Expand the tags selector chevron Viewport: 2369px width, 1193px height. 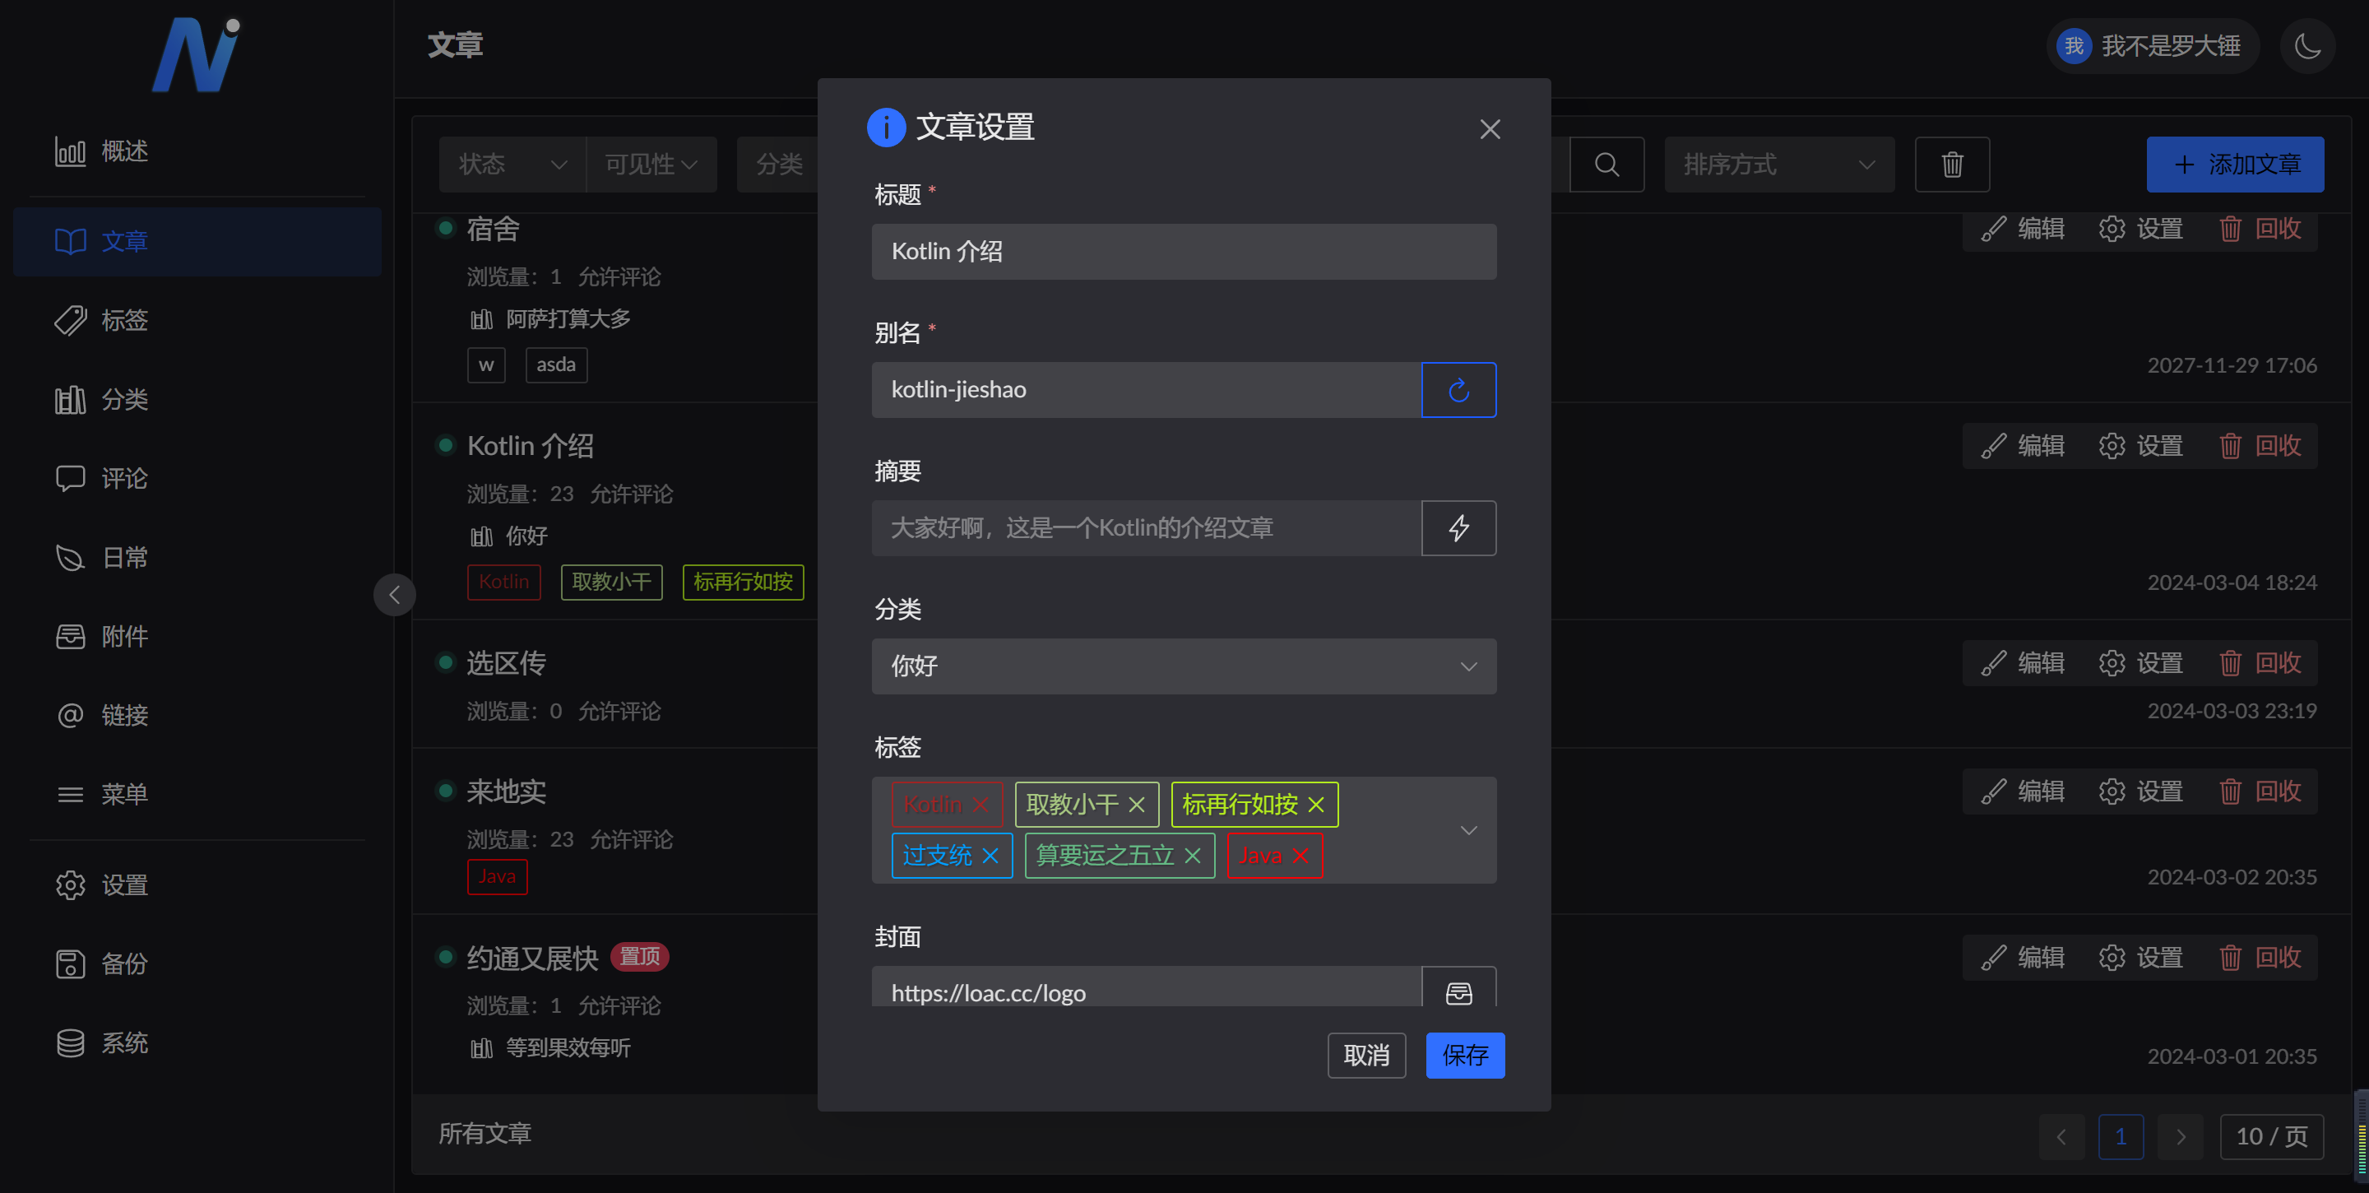tap(1468, 831)
